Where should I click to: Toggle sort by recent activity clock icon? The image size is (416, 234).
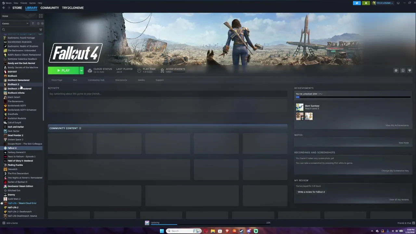pyautogui.click(x=38, y=23)
